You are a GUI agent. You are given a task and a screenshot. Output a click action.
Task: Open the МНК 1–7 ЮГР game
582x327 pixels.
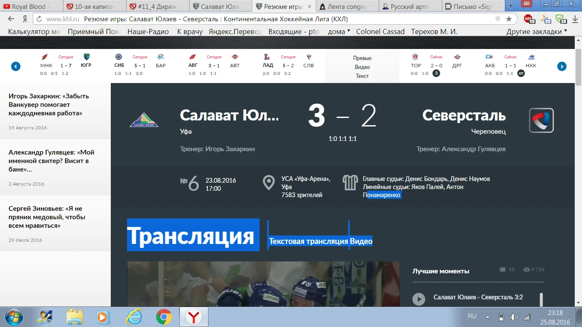click(x=66, y=66)
